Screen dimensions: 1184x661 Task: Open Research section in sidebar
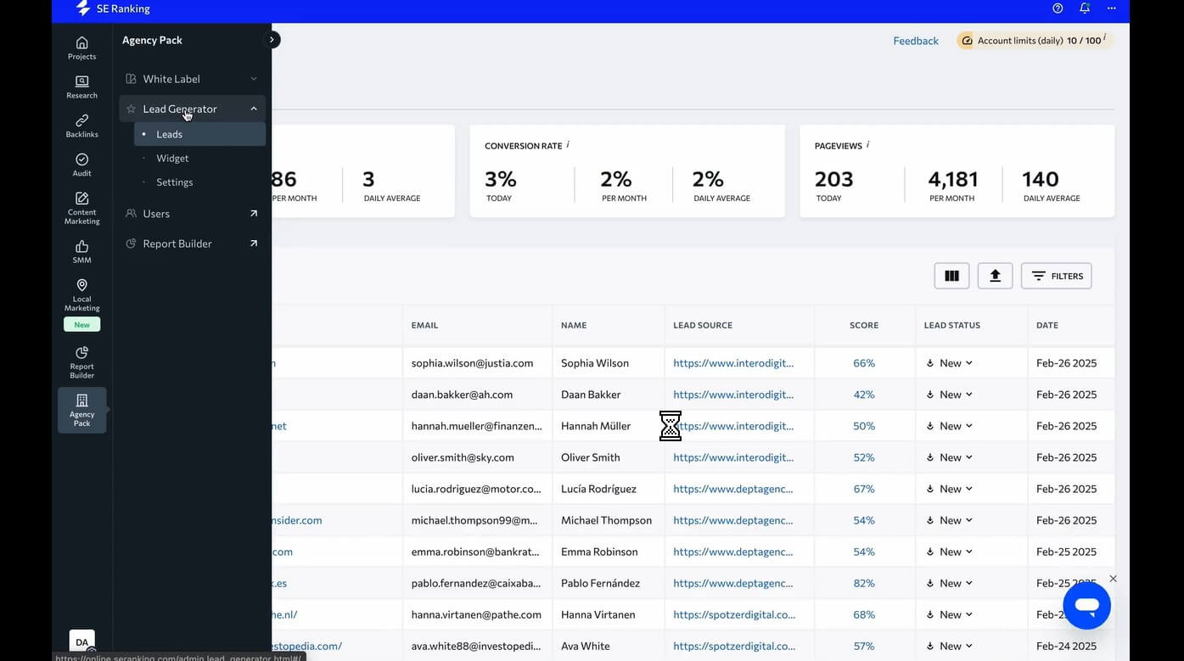click(x=81, y=87)
